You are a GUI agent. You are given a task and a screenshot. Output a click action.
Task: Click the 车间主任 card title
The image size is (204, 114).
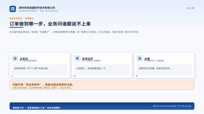coord(88,59)
